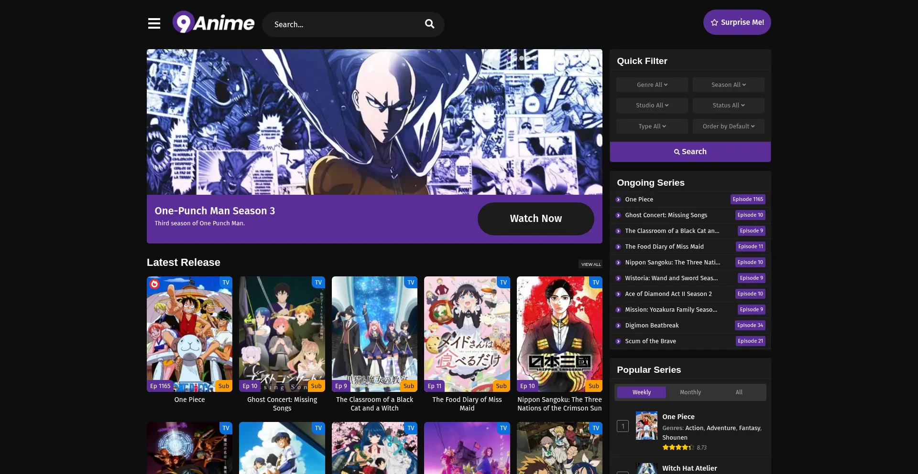Screen dimensions: 918x474
Task: Open Classroom of a Black Cat poster
Action: pyautogui.click(x=374, y=334)
